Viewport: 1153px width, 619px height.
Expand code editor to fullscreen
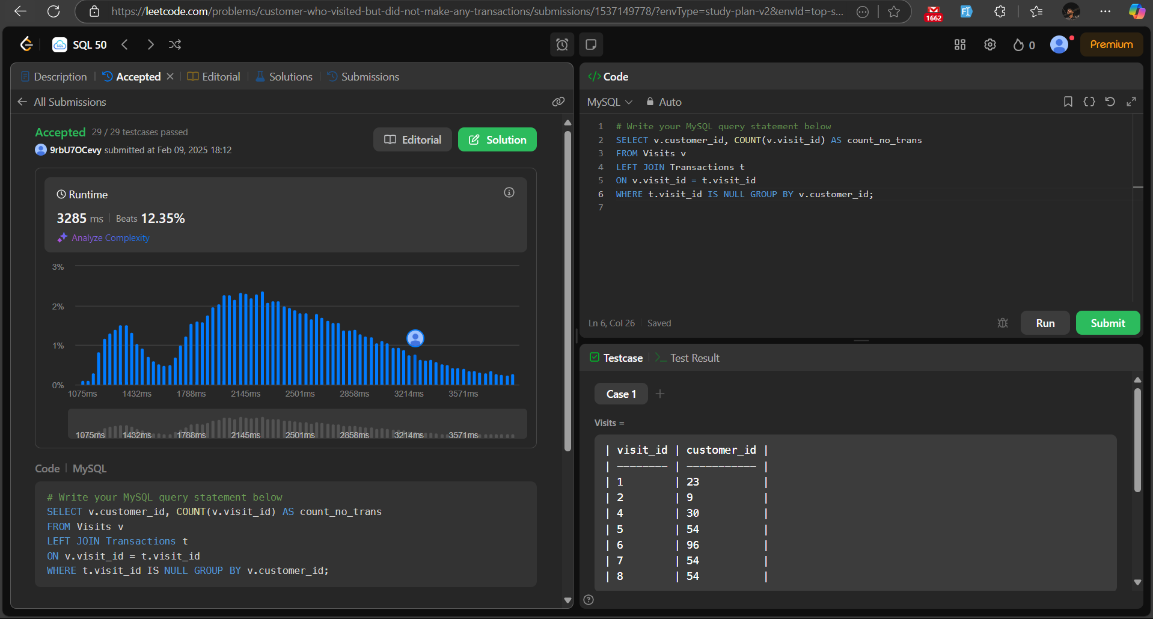pos(1131,102)
